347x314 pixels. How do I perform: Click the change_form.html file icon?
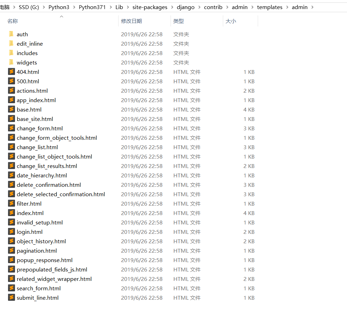point(12,128)
